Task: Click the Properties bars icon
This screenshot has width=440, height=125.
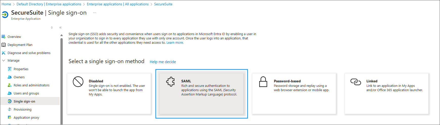Action: click(10, 69)
